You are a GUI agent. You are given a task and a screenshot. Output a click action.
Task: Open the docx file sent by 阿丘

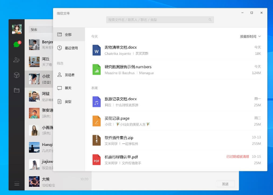pos(176,102)
